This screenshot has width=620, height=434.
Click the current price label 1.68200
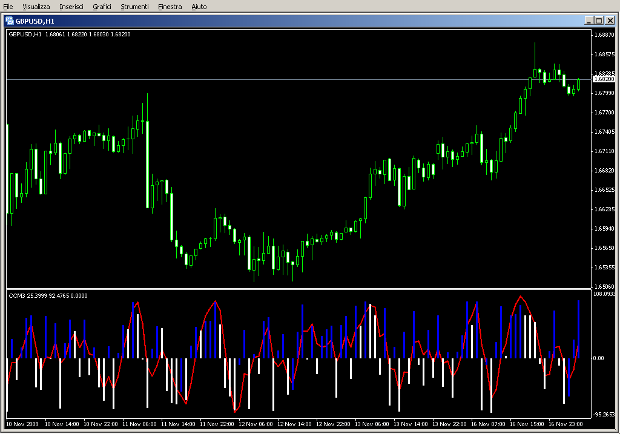click(x=604, y=79)
